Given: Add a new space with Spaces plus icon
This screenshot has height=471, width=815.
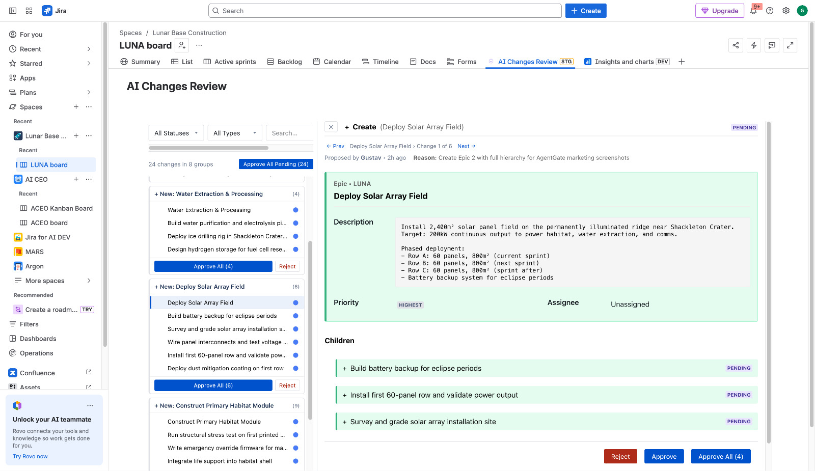Looking at the screenshot, I should [x=76, y=107].
